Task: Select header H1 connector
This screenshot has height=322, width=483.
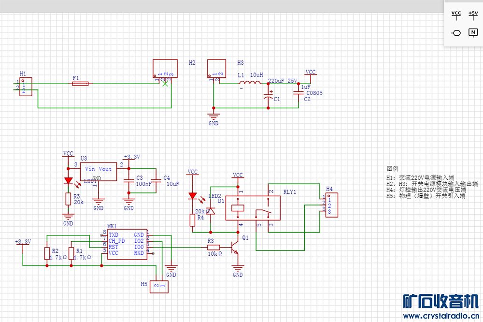Action: coord(26,87)
